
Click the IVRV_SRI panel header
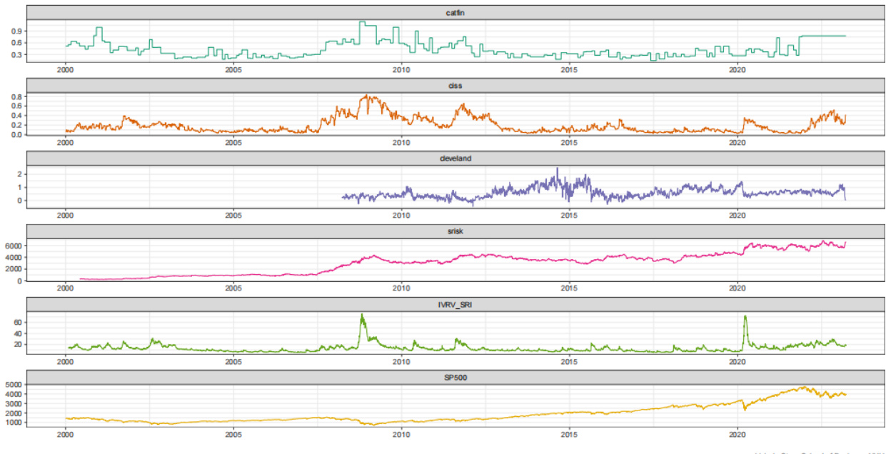pyautogui.click(x=455, y=304)
